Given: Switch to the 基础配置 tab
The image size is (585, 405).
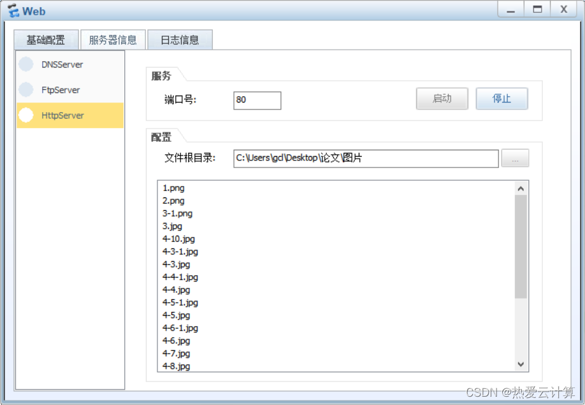Looking at the screenshot, I should (x=46, y=39).
